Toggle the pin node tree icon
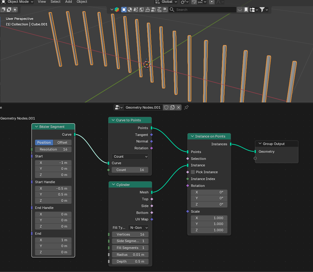The width and height of the screenshot is (313, 272). coord(186,107)
